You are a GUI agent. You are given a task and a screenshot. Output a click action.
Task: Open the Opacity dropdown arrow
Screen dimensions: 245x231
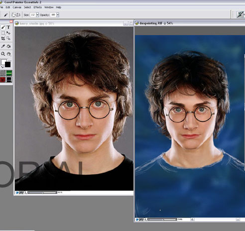(x=58, y=15)
